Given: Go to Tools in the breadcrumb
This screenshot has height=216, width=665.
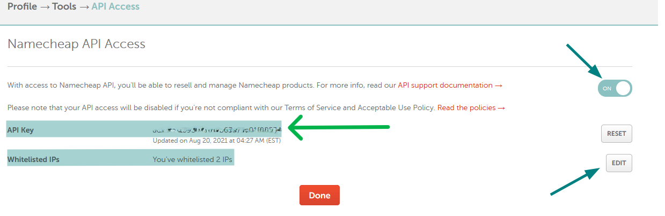Looking at the screenshot, I should click(x=64, y=7).
